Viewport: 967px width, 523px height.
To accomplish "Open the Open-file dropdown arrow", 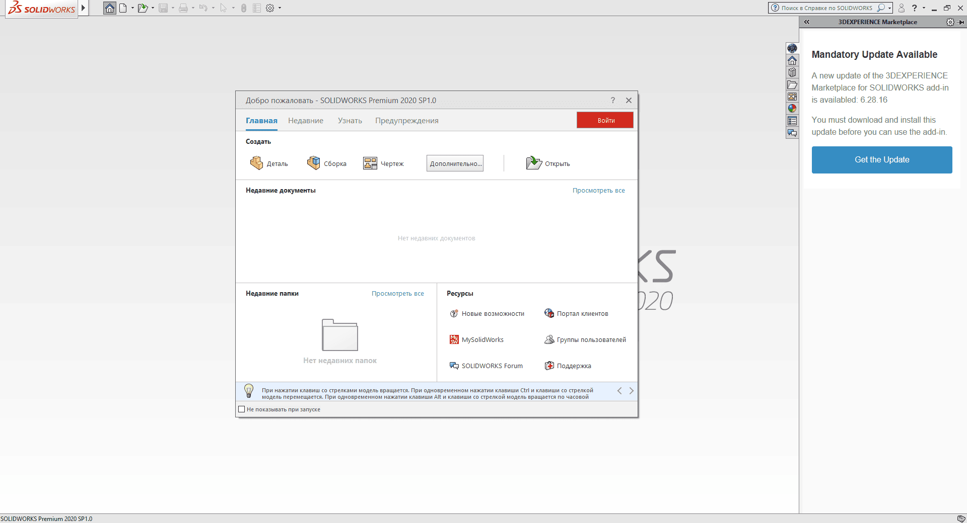I will (x=153, y=8).
